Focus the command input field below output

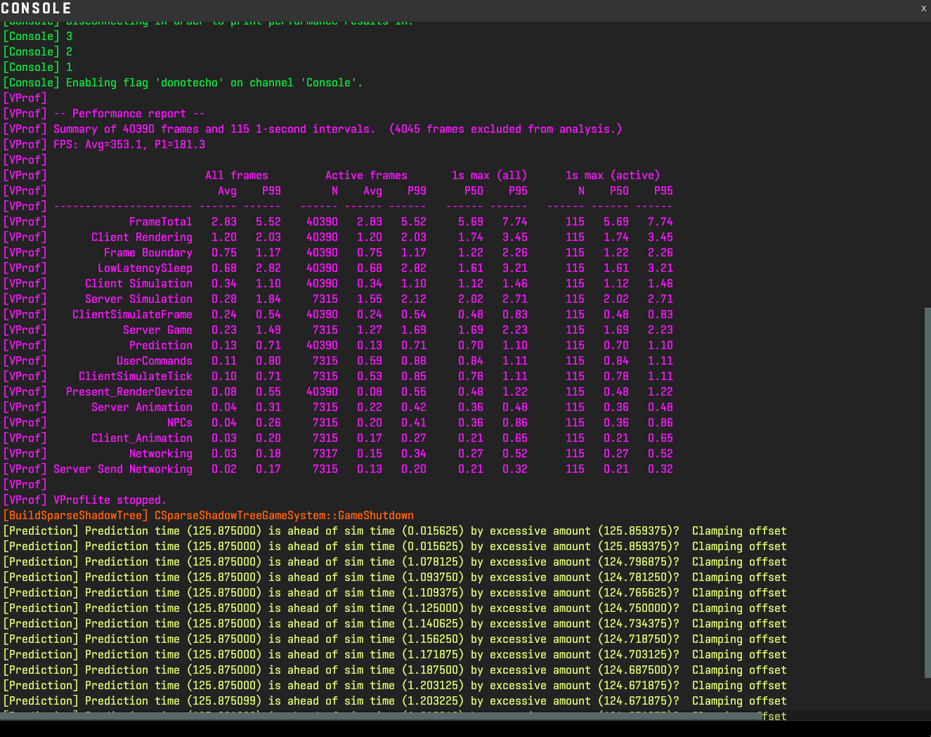coord(464,729)
